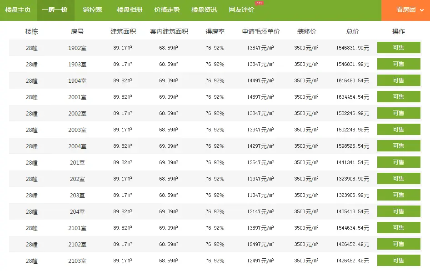
Task: Click the 套内建筑面积 column header
Action: 169,31
